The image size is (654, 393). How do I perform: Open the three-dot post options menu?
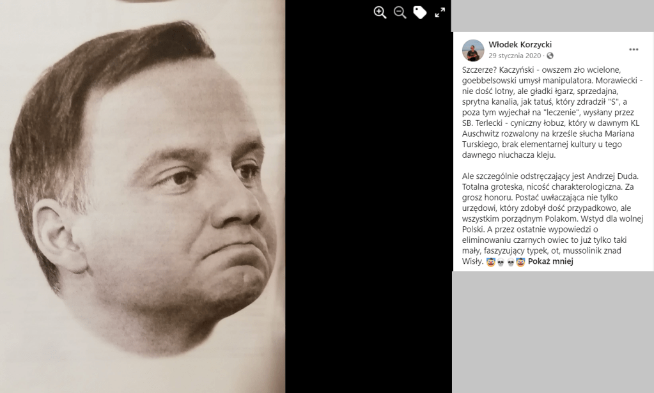[634, 50]
